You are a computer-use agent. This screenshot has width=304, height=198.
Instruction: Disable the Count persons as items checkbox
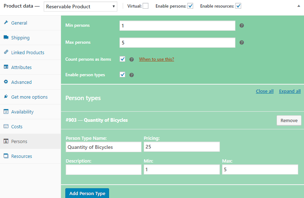point(122,59)
